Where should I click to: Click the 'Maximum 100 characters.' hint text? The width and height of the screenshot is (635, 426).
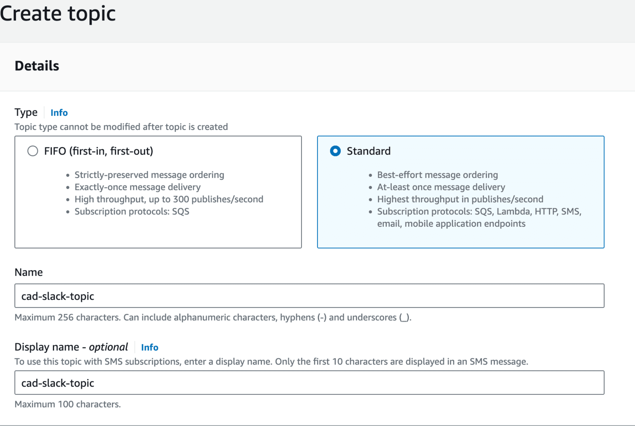pyautogui.click(x=68, y=404)
